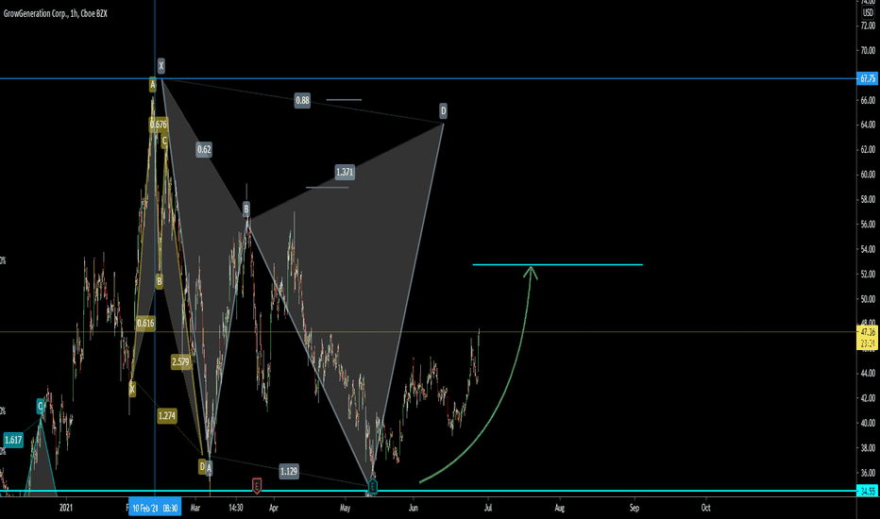Click the yellow D pattern point label
This screenshot has height=519, width=880.
[202, 466]
